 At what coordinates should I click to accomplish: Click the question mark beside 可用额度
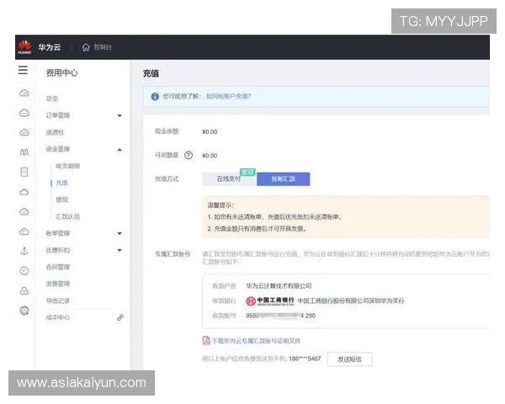pyautogui.click(x=189, y=155)
